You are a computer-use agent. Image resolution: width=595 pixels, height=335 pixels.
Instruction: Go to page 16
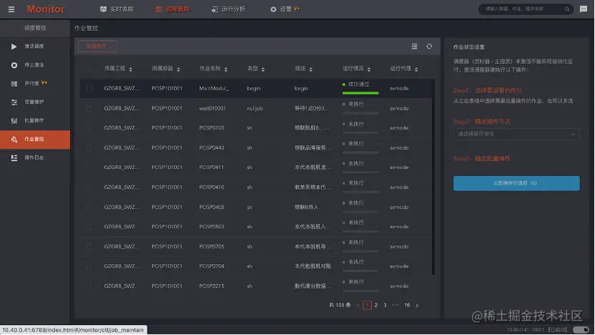click(x=407, y=306)
